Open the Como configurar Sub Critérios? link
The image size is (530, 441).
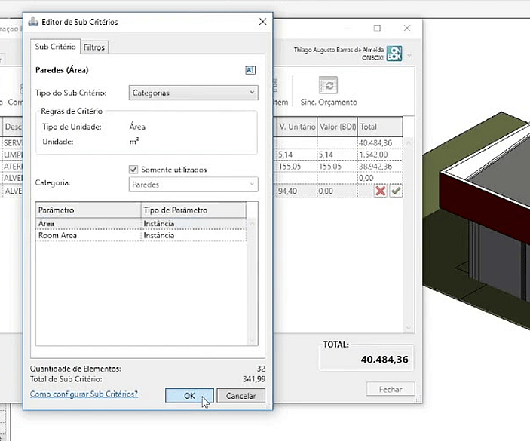(x=84, y=394)
